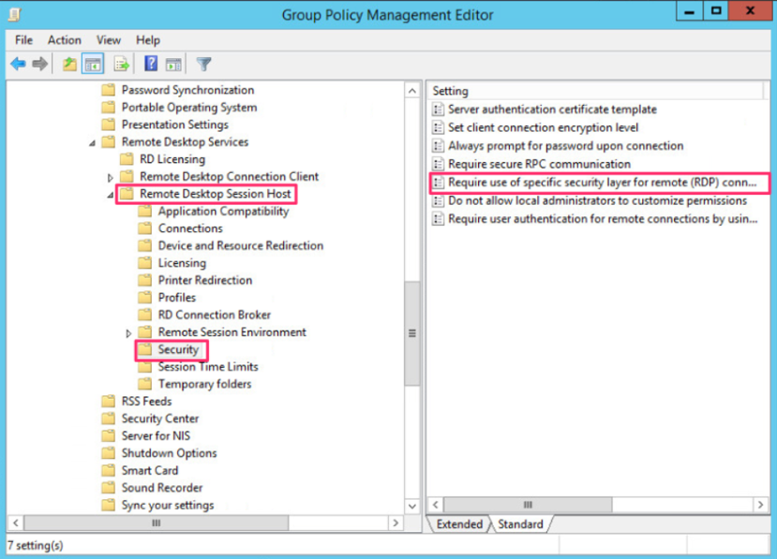Click icon beside Always prompt for password setting
The height and width of the screenshot is (559, 777).
pyautogui.click(x=438, y=146)
